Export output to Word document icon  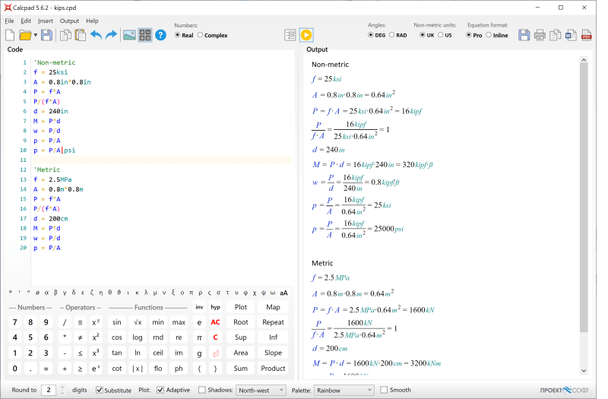(x=571, y=35)
